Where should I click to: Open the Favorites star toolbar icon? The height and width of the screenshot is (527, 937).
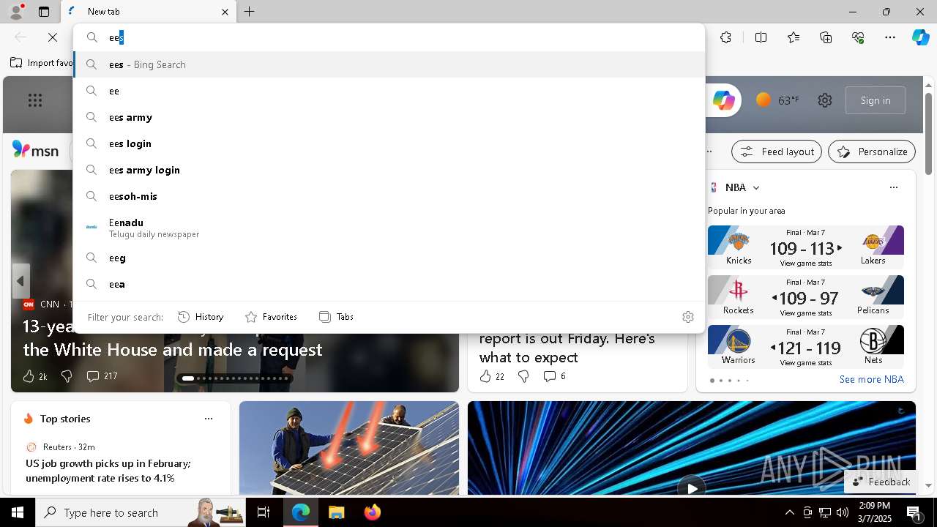pyautogui.click(x=794, y=37)
